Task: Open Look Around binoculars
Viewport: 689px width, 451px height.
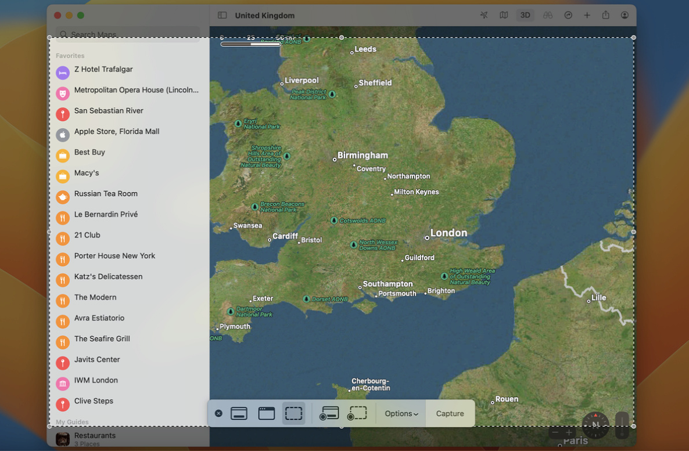Action: (547, 16)
